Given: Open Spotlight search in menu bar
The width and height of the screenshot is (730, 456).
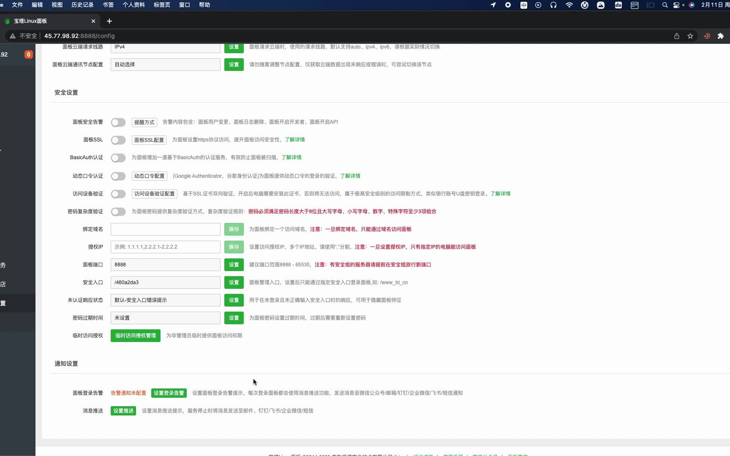Looking at the screenshot, I should (665, 5).
